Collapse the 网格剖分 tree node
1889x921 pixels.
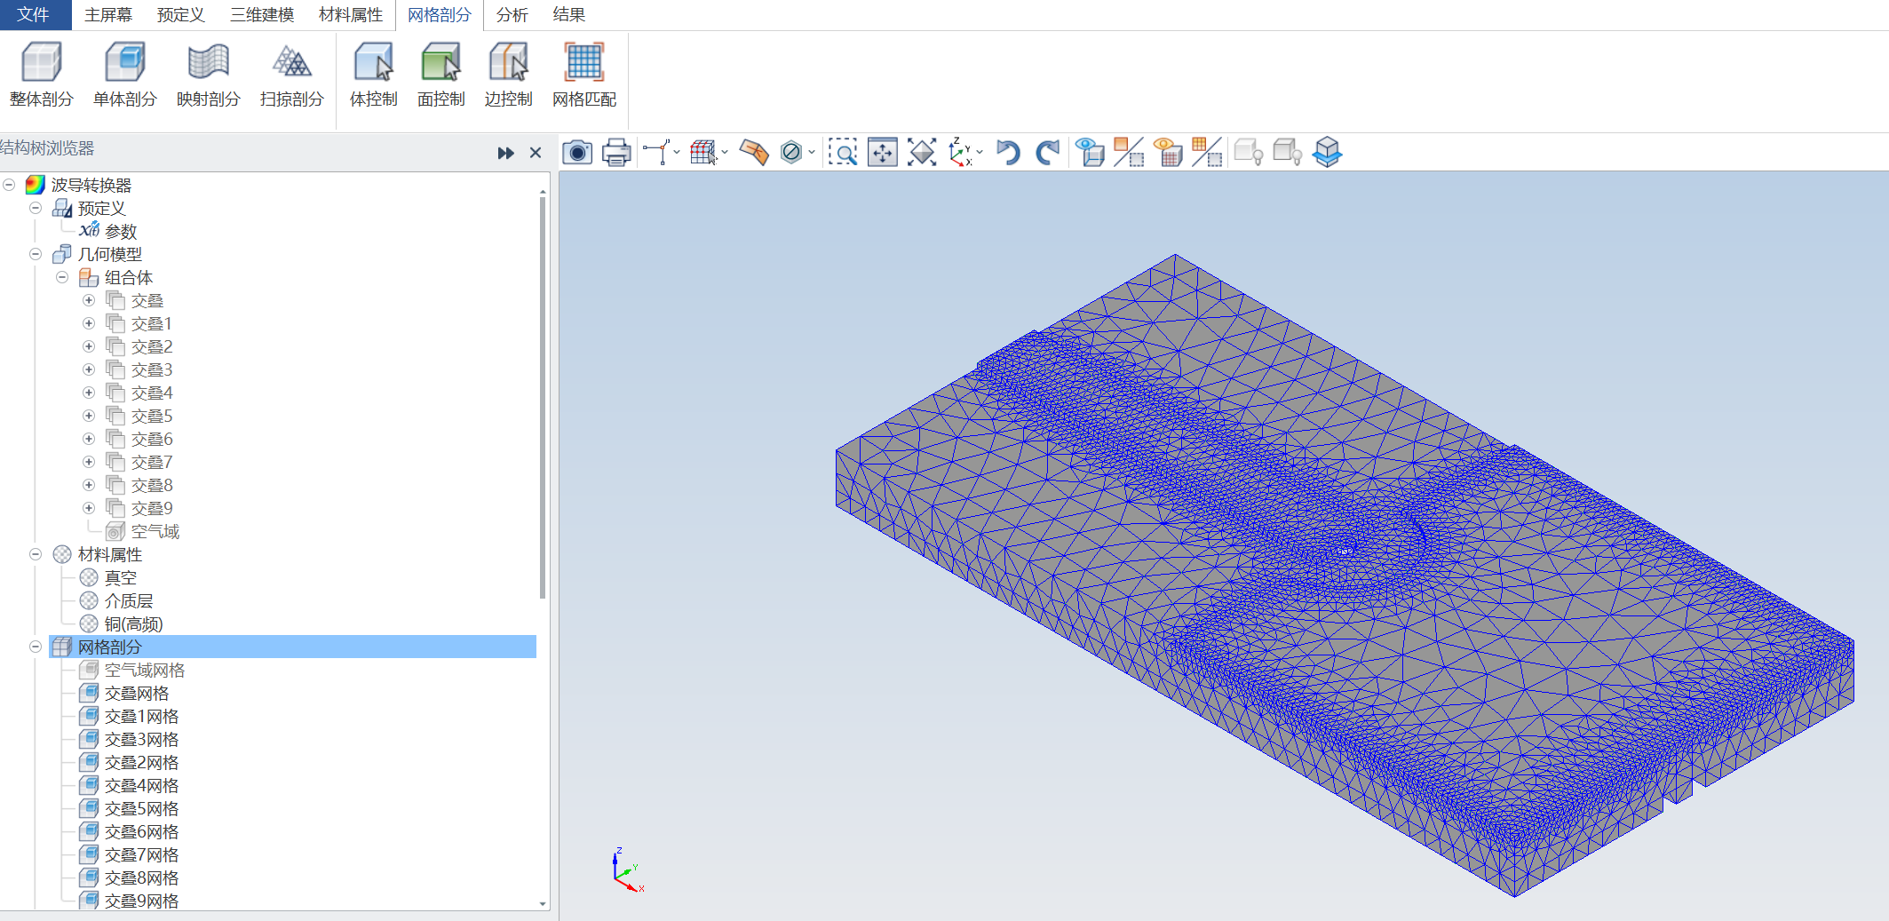click(x=36, y=647)
